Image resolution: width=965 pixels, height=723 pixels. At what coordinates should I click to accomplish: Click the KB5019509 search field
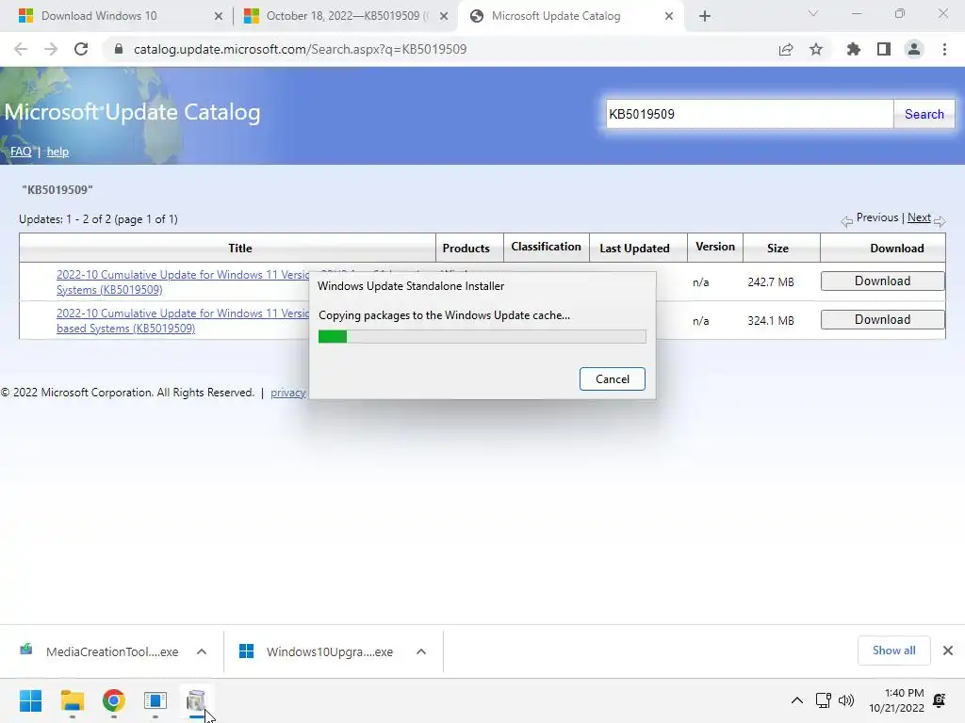click(x=749, y=114)
